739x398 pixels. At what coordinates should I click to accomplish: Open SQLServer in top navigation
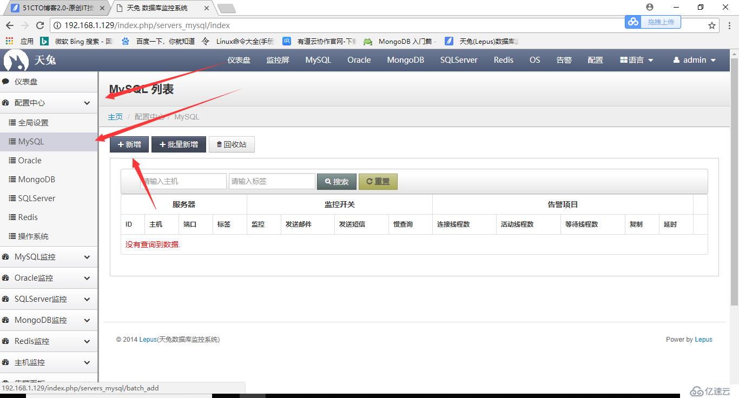tap(459, 60)
